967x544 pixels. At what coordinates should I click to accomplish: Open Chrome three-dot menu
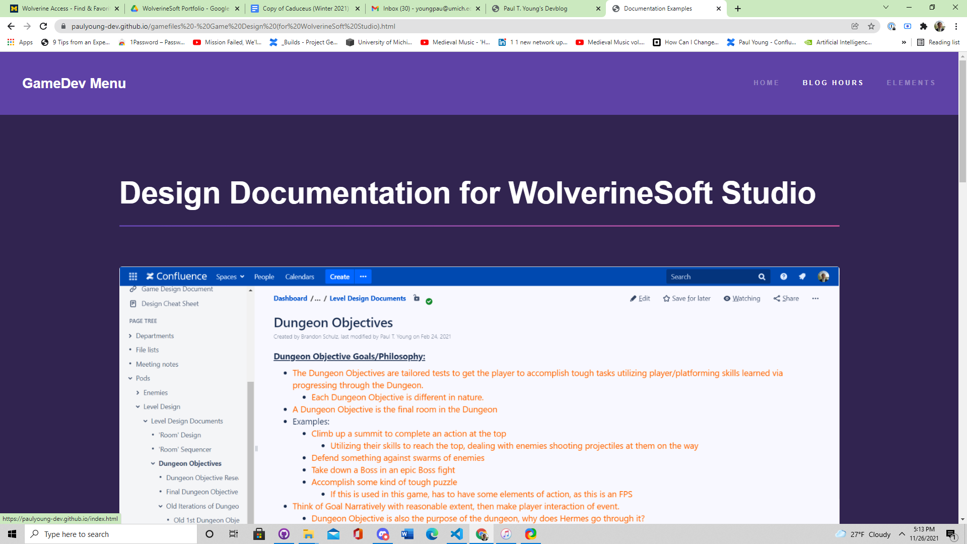(956, 26)
